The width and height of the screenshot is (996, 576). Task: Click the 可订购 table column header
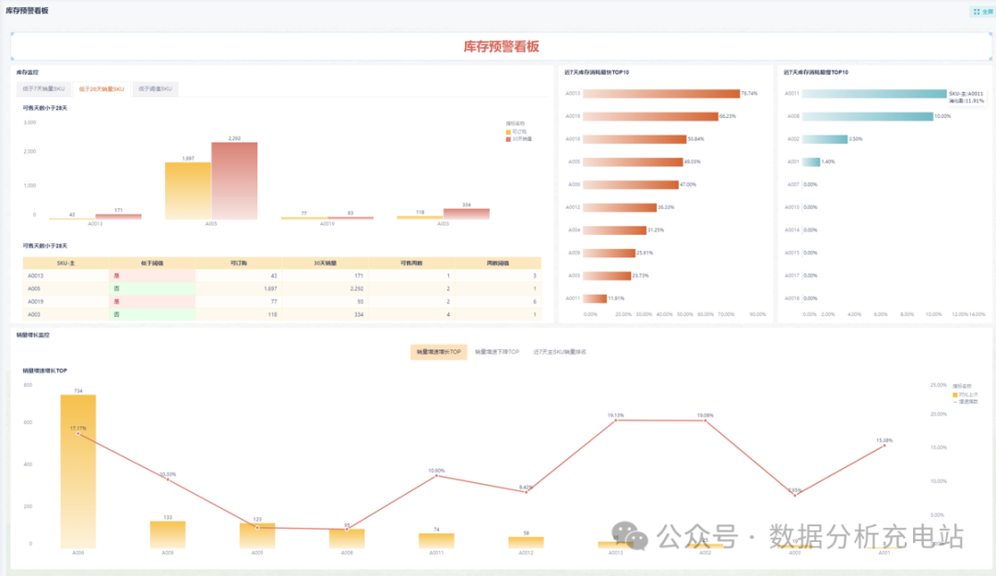(239, 263)
